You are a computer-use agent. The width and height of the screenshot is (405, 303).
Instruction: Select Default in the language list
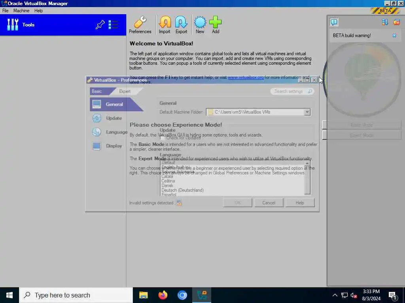coord(168,163)
